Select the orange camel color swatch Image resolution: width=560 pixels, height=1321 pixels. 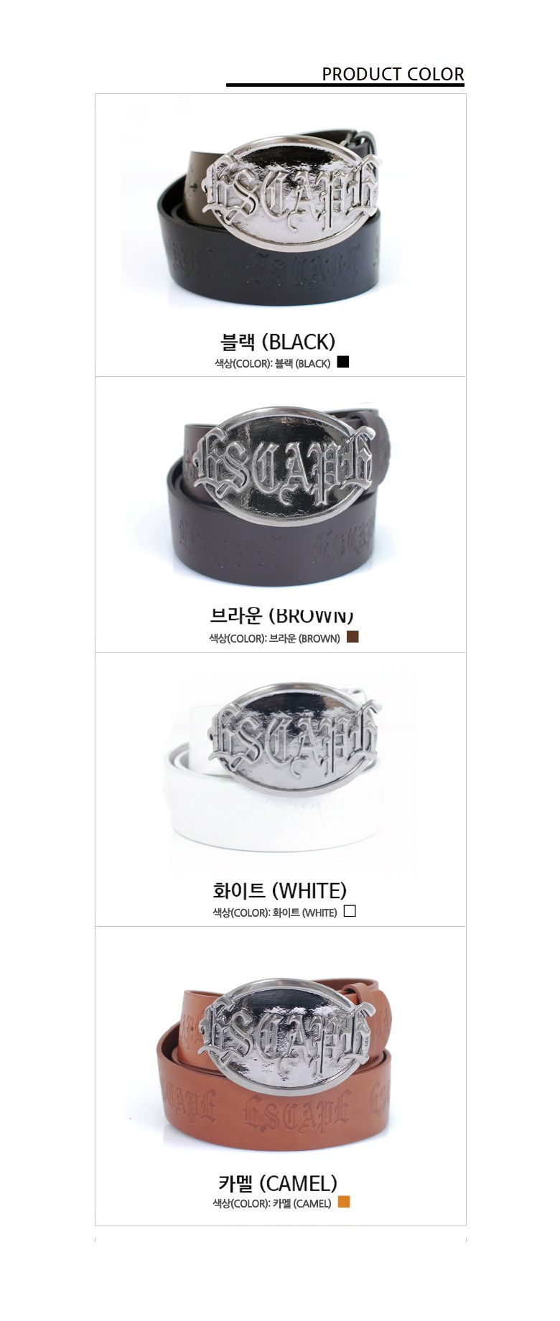point(344,1202)
